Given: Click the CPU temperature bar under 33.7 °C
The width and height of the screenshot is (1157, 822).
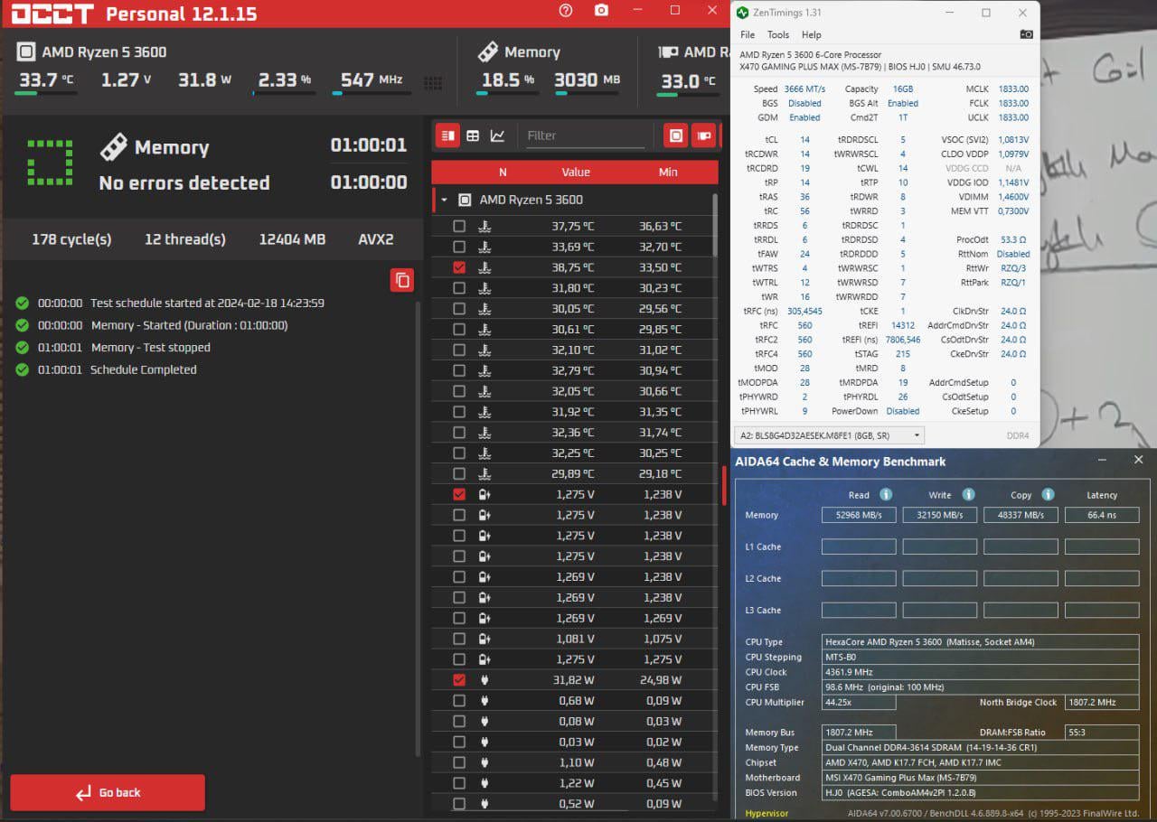Looking at the screenshot, I should click(x=45, y=93).
